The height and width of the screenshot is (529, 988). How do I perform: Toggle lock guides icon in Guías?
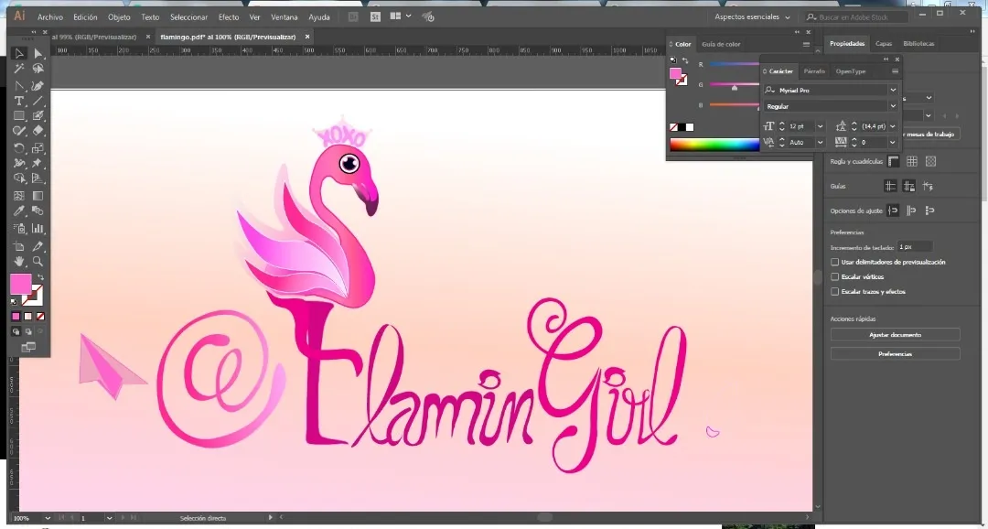[x=908, y=186]
